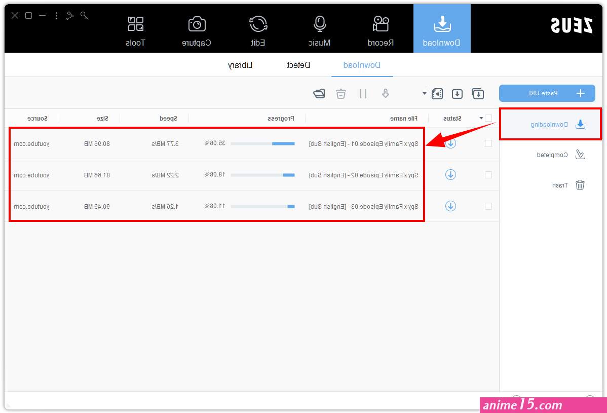Tick checkbox for Spy x Family Episode 01
The image size is (607, 413).
(x=488, y=143)
